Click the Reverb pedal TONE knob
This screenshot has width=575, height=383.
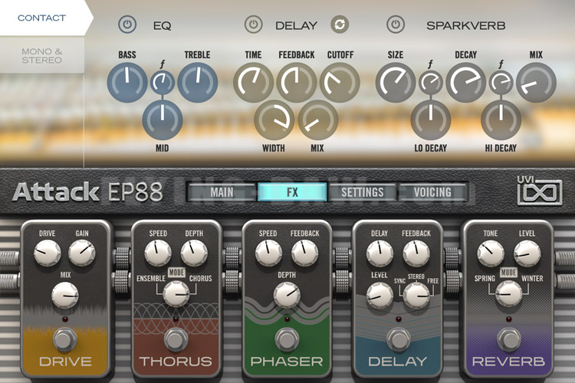(x=491, y=253)
